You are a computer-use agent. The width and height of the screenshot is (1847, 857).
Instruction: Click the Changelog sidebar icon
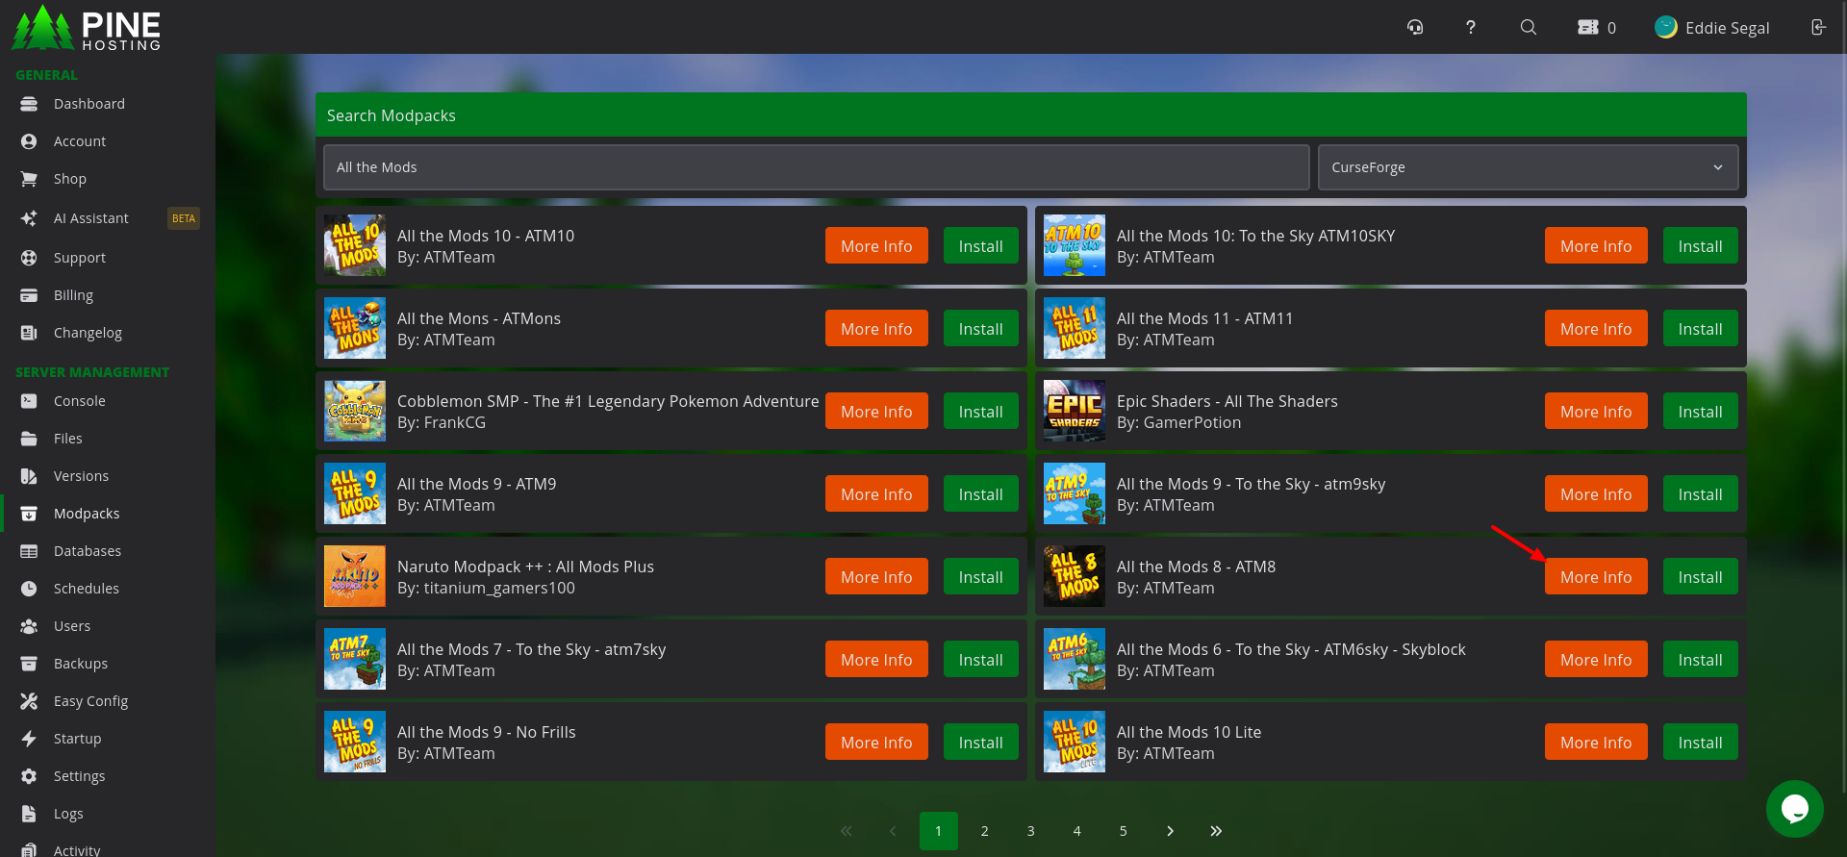tap(29, 333)
